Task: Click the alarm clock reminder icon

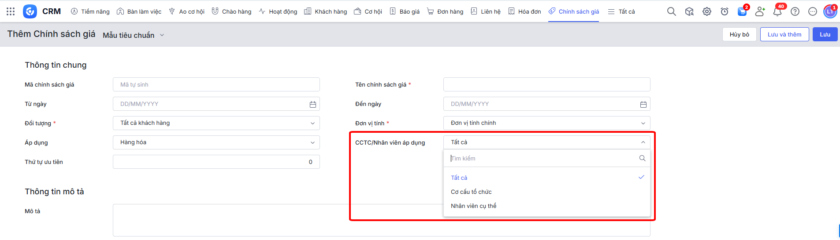Action: pyautogui.click(x=725, y=11)
